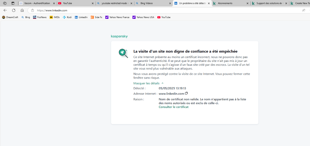
Task: Open the Bing bookmark
Action: tap(26, 17)
